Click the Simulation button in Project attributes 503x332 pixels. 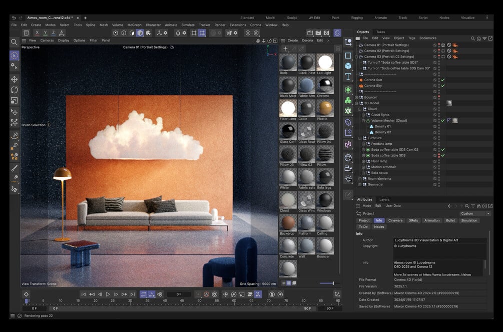[x=469, y=220]
